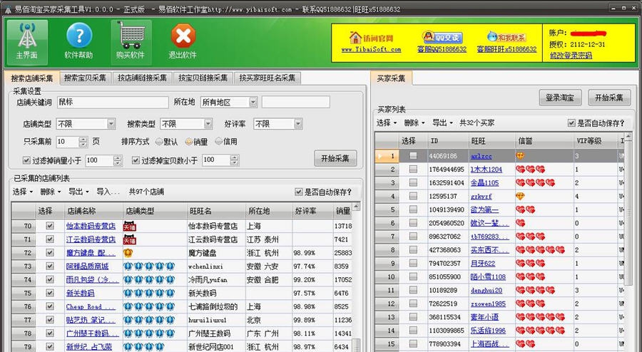The width and height of the screenshot is (642, 352).
Task: Toggle 过滤掉销量小于 checkbox
Action: 26,160
